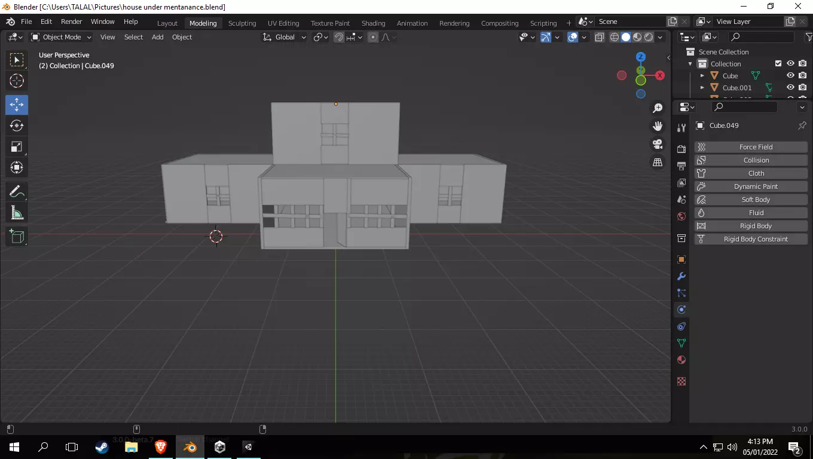This screenshot has width=813, height=459.
Task: Open the View Layer properties tab
Action: [681, 182]
